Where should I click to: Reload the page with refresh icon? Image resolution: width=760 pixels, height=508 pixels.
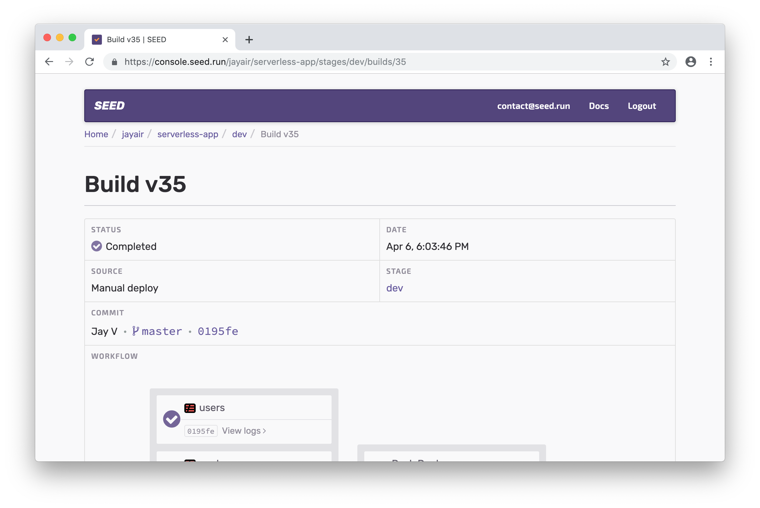[89, 62]
